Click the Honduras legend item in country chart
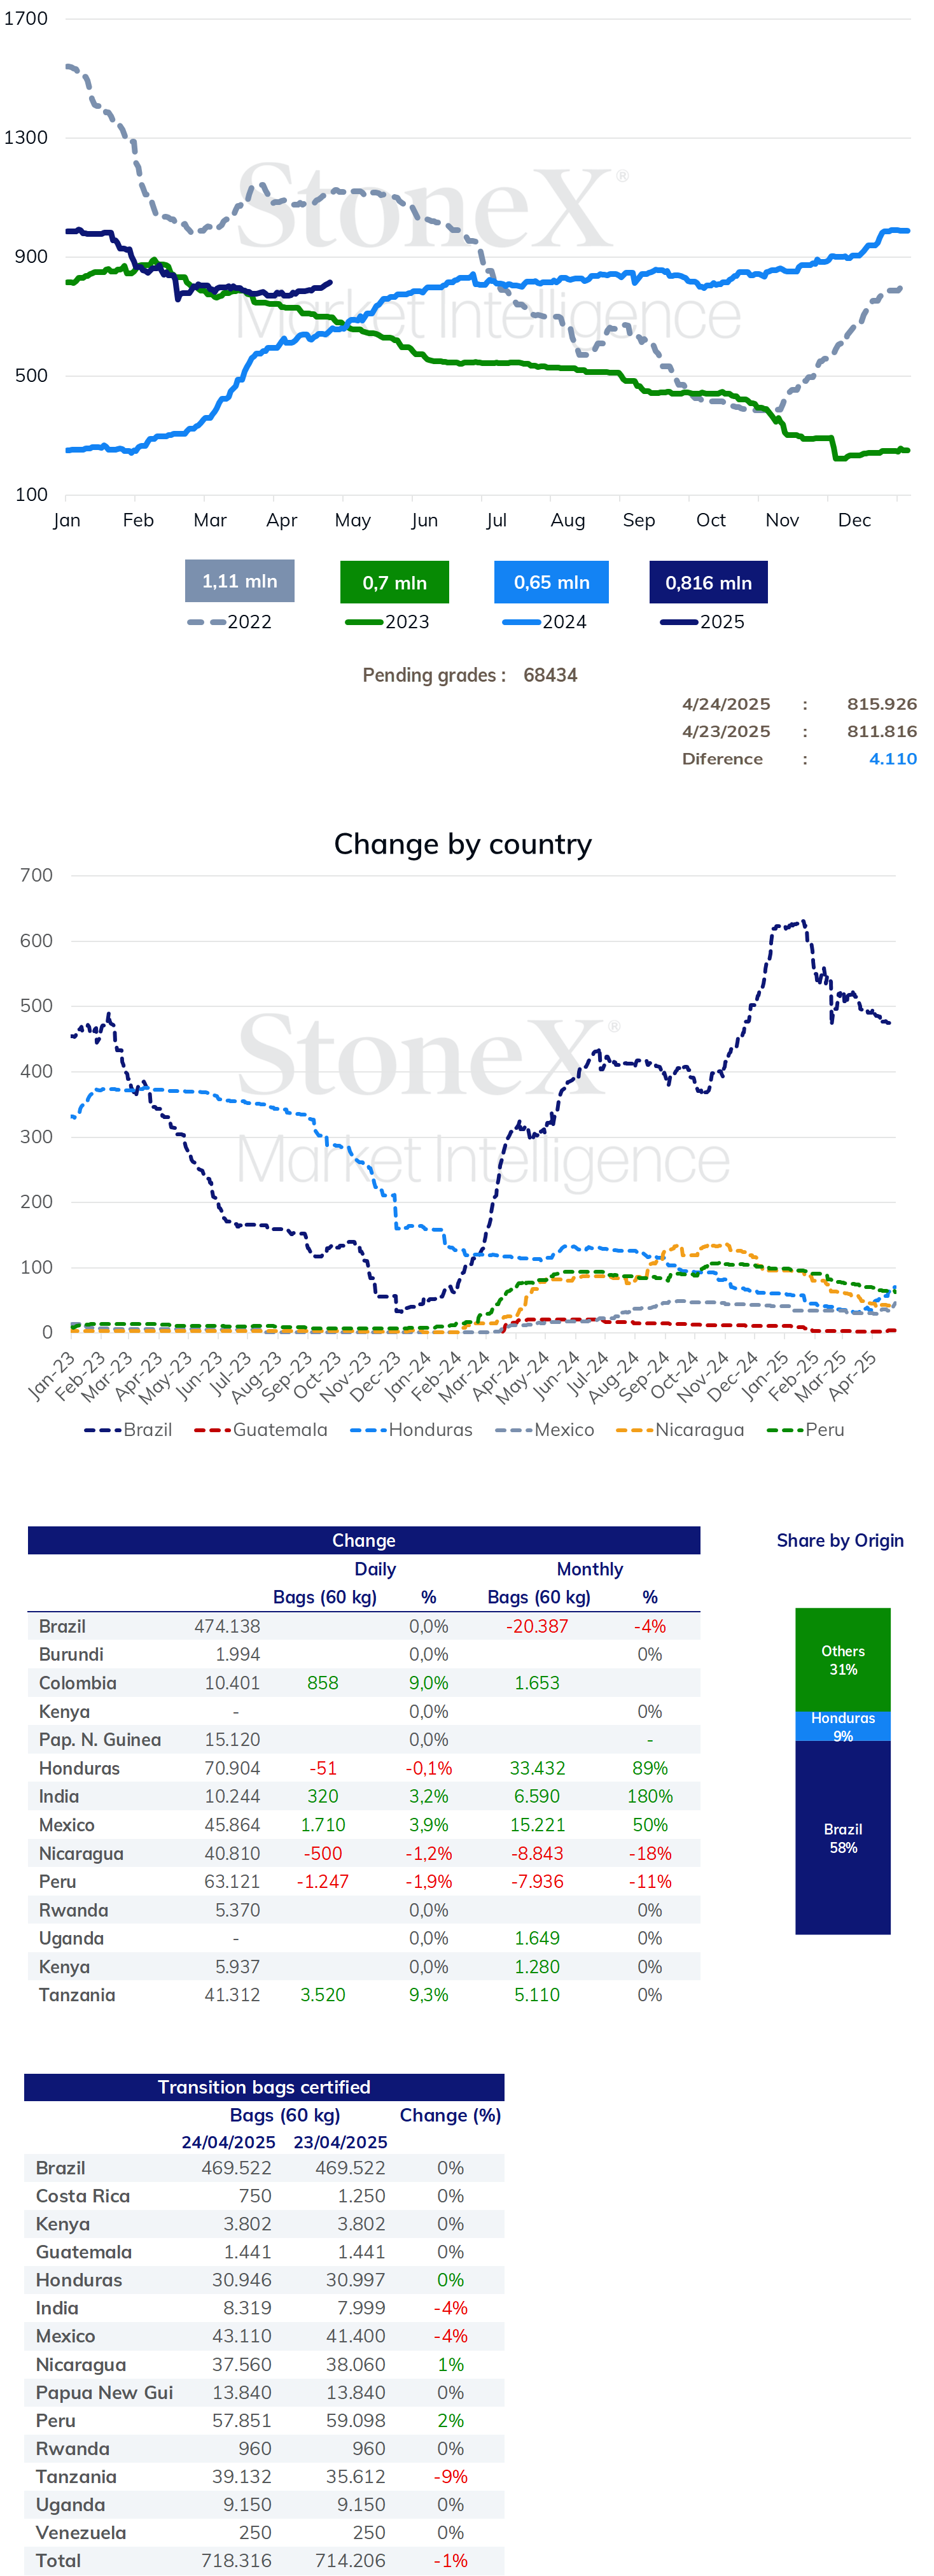The image size is (934, 2576). 411,1430
